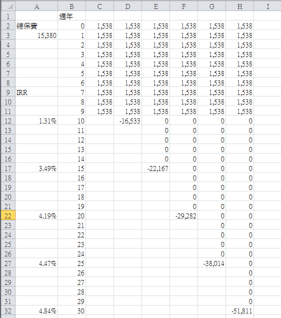Select the 4.84% IRR cell
The height and width of the screenshot is (318, 281).
36,310
